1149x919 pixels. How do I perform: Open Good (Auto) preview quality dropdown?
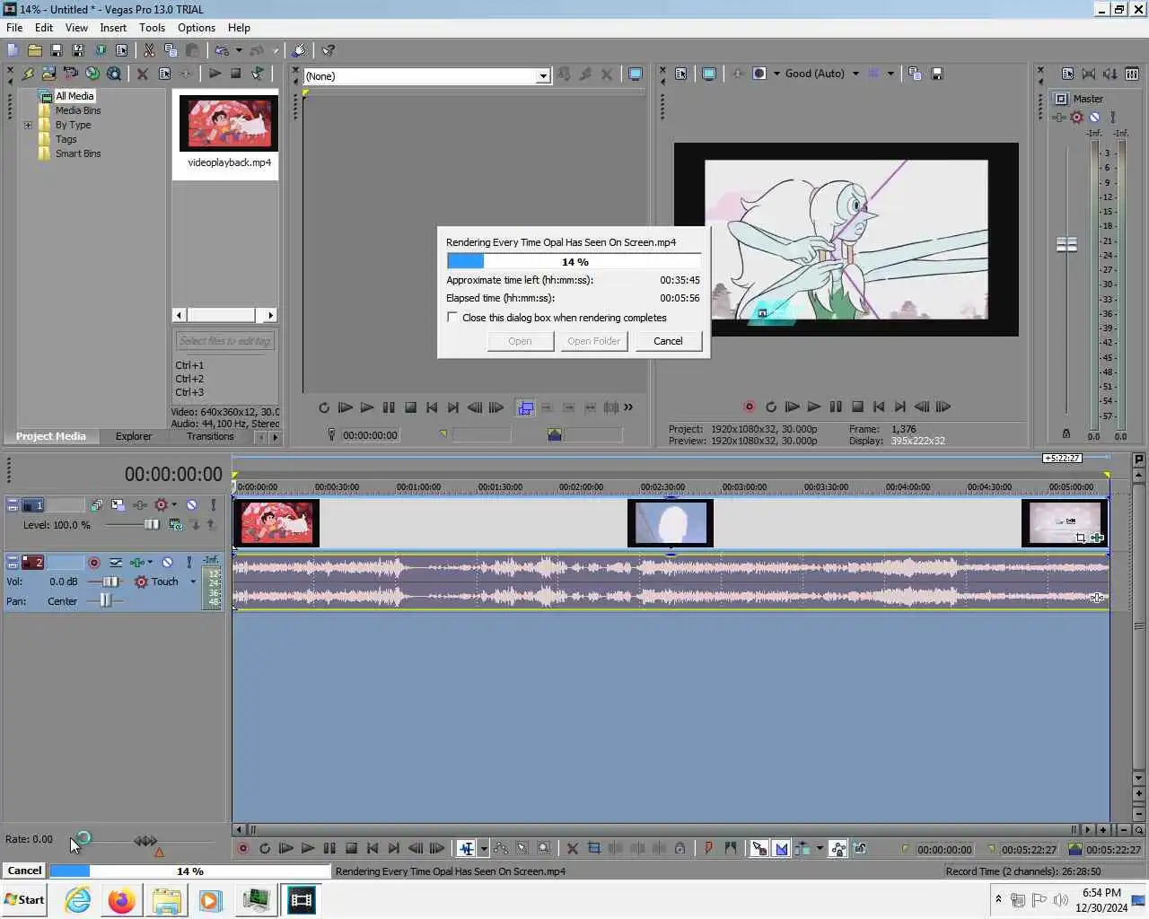855,74
